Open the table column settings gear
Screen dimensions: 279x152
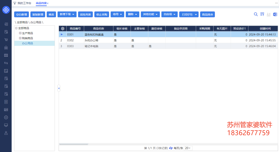(x=63, y=28)
